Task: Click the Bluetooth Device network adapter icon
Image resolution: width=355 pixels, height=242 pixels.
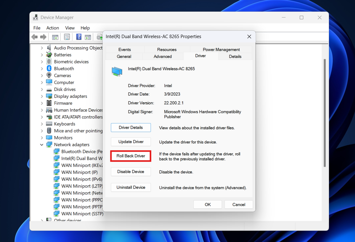Action: 57,151
